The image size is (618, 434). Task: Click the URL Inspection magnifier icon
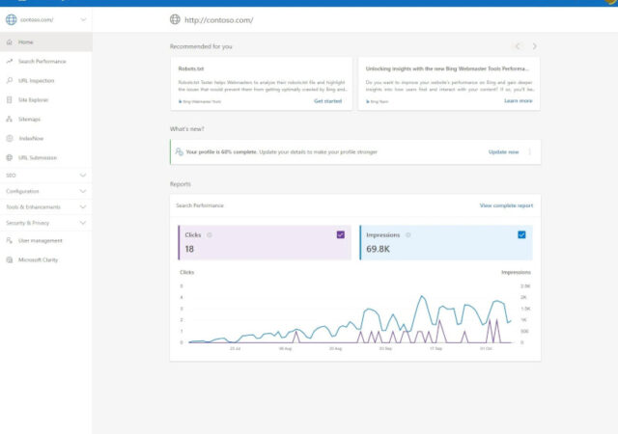coord(10,81)
